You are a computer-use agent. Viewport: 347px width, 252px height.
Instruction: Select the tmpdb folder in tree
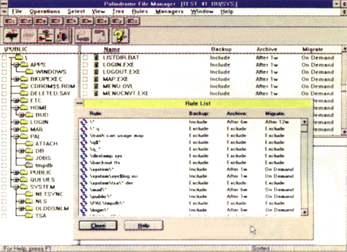[x=44, y=165]
